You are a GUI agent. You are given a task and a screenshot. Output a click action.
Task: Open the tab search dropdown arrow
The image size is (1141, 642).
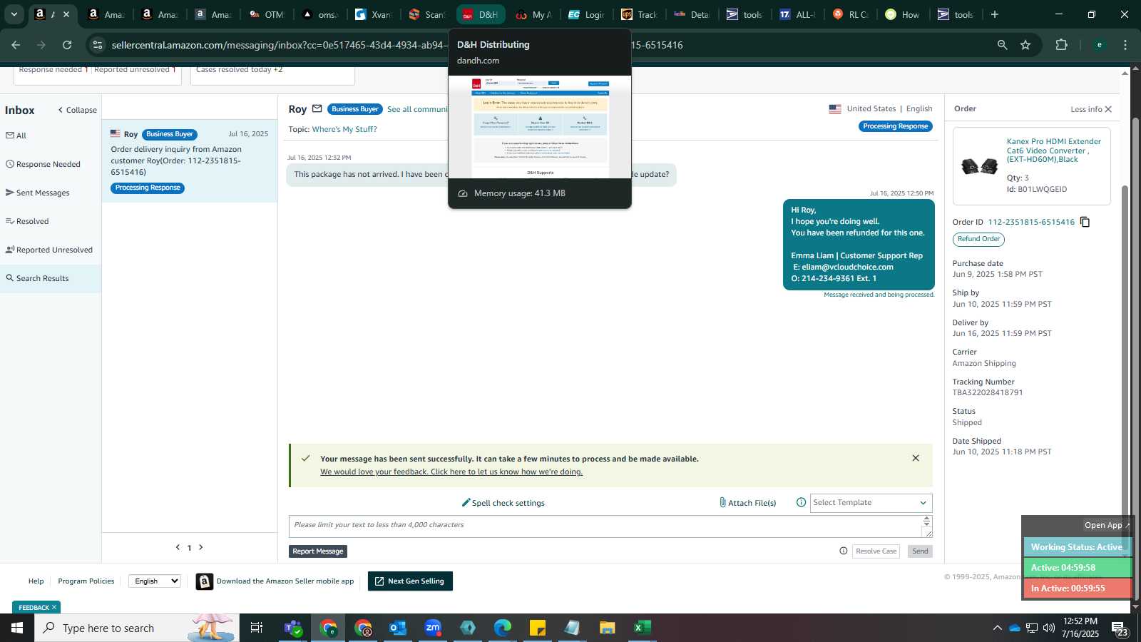click(x=14, y=14)
